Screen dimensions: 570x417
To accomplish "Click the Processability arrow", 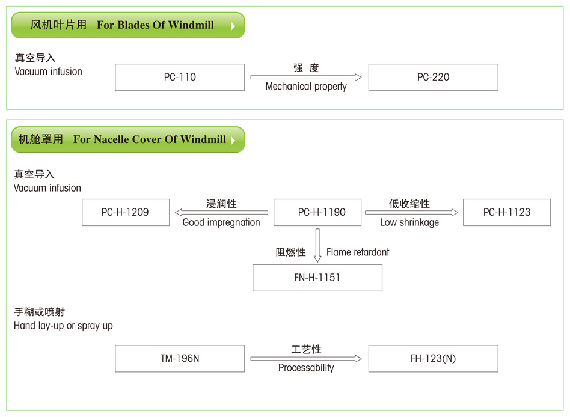I will pos(306,359).
